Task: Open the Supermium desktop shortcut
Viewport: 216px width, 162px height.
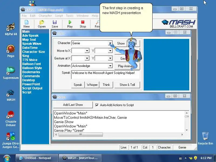Action: pyautogui.click(x=11, y=73)
